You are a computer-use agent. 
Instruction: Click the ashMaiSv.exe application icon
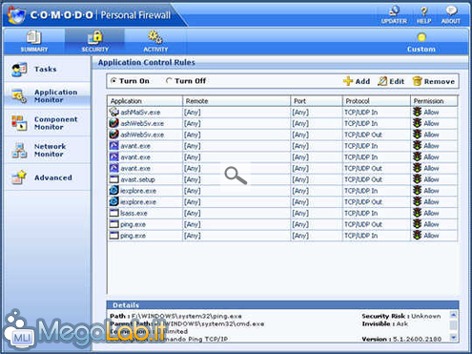(113, 112)
